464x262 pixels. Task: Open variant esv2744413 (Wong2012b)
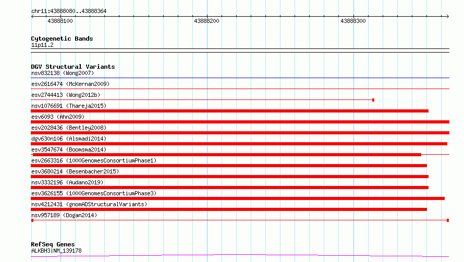pyautogui.click(x=66, y=95)
